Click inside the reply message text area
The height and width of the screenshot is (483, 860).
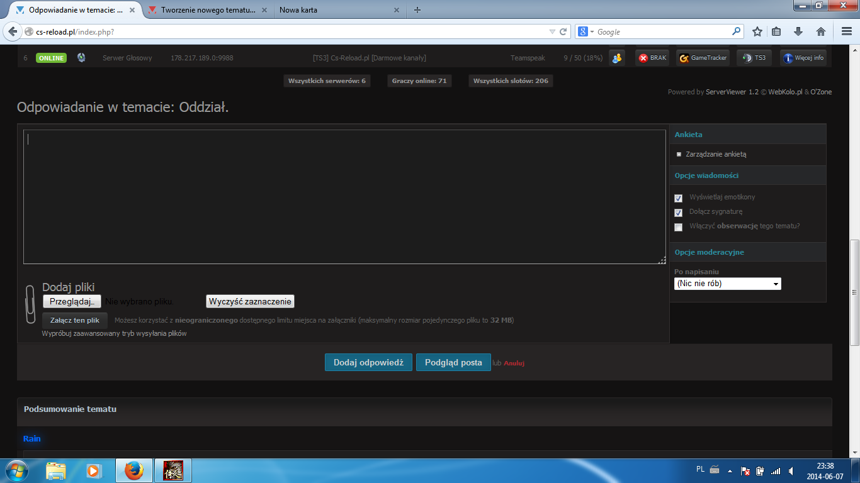click(x=344, y=196)
